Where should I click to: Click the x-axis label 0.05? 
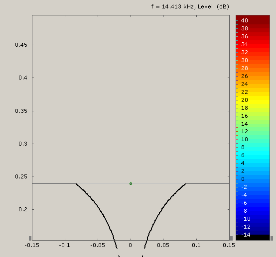tap(163, 245)
